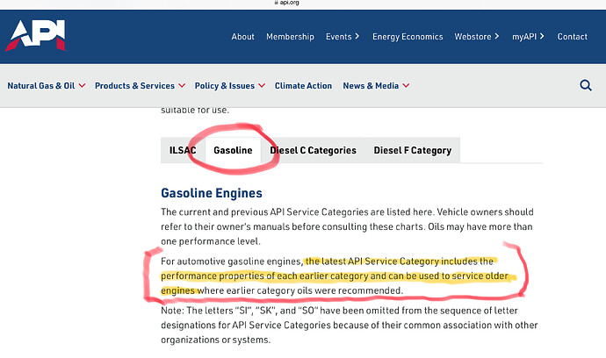Open the site search magnifier icon

coord(586,85)
